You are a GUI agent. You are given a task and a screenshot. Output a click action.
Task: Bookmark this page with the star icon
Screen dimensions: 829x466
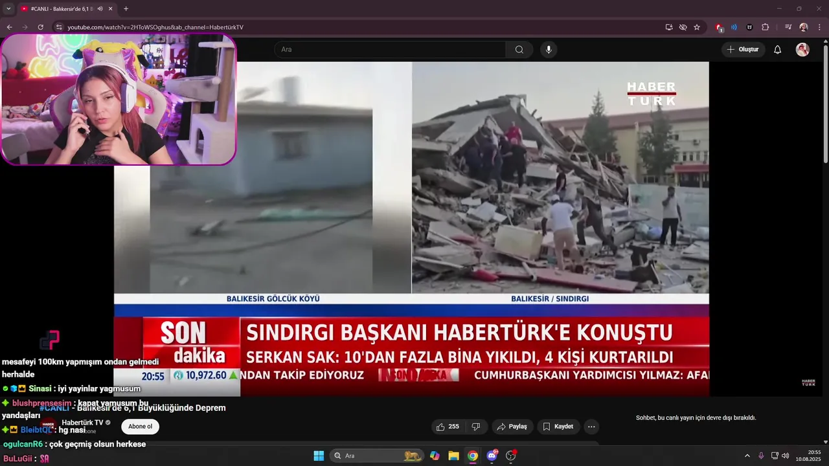click(x=697, y=27)
